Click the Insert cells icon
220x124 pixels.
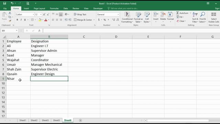point(156,14)
